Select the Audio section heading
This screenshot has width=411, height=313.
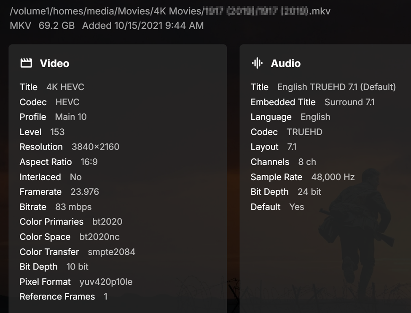click(285, 63)
